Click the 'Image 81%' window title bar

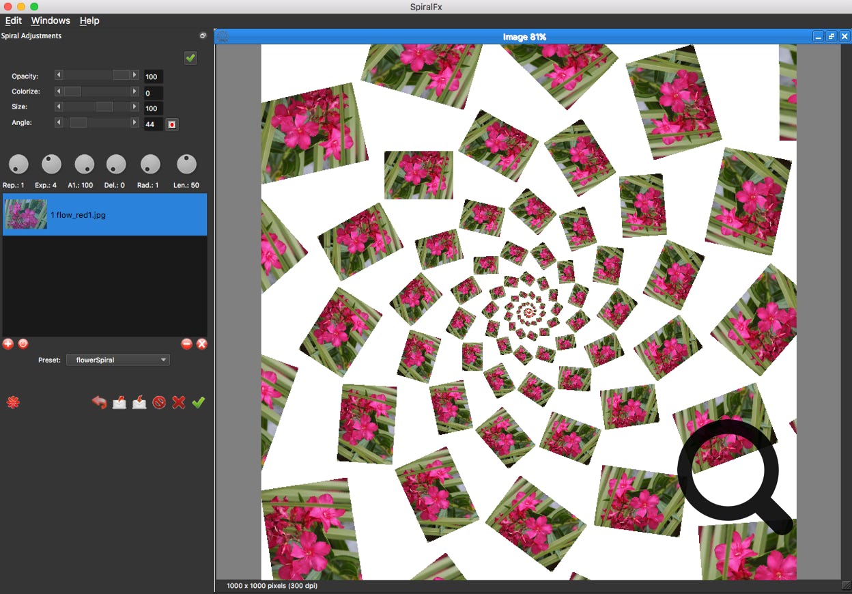point(524,37)
